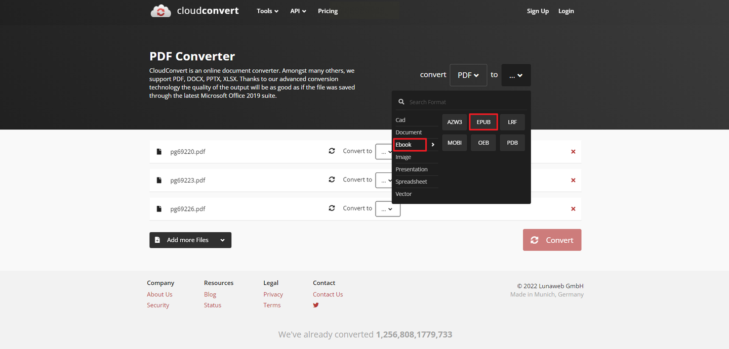729x349 pixels.
Task: Pick EPUB as the output format
Action: pos(483,122)
